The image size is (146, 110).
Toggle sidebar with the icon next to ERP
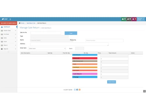[10, 19]
